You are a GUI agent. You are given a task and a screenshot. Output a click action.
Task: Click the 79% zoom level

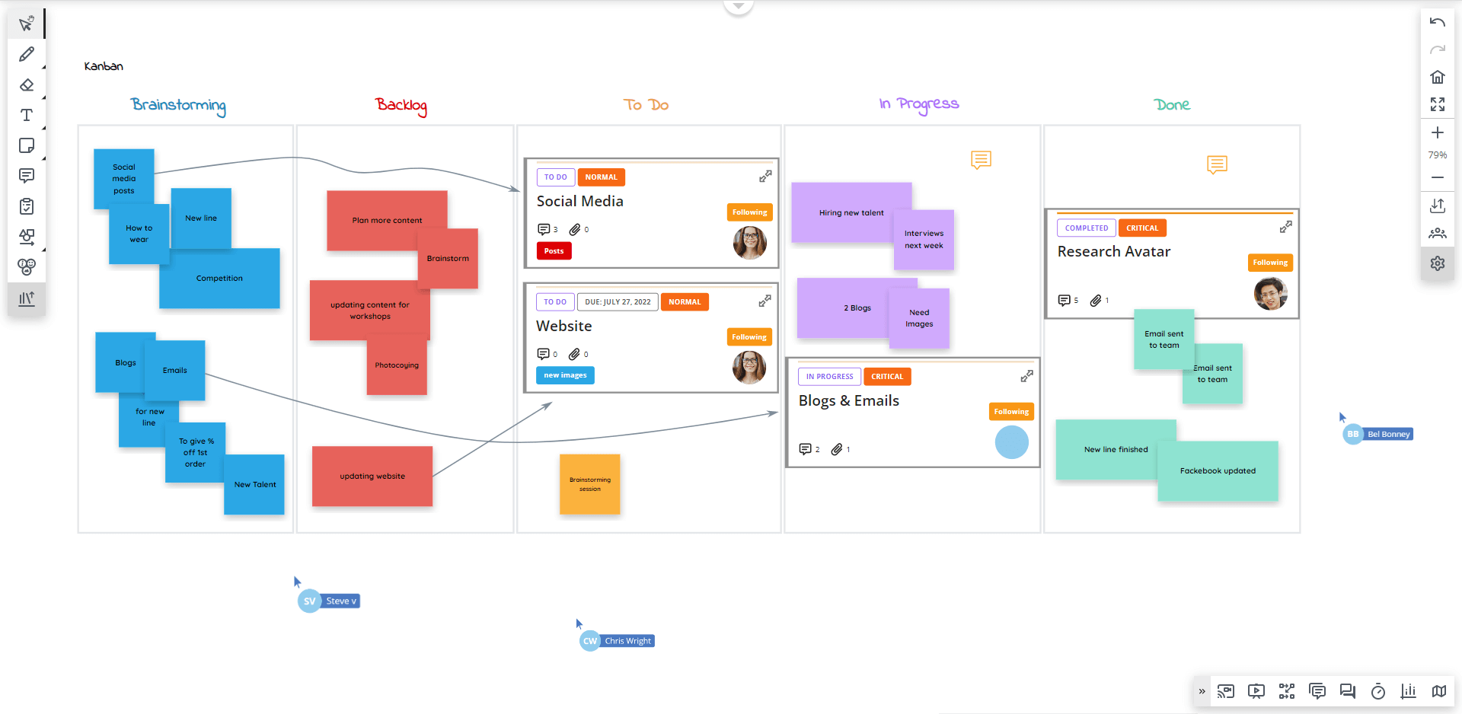coord(1437,155)
